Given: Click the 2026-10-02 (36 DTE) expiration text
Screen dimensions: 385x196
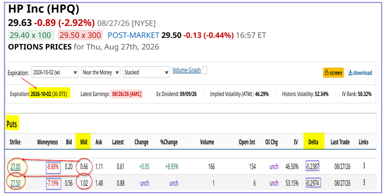Looking at the screenshot, I should click(x=49, y=94).
